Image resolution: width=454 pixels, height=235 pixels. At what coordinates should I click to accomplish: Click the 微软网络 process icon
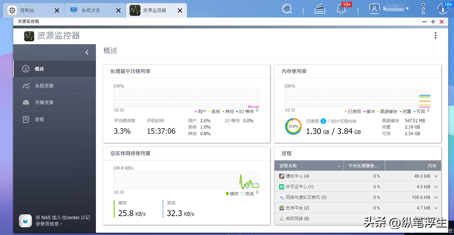click(x=282, y=219)
